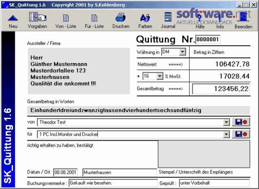Expand the 'für' description dropdown arrow

pos(226,134)
